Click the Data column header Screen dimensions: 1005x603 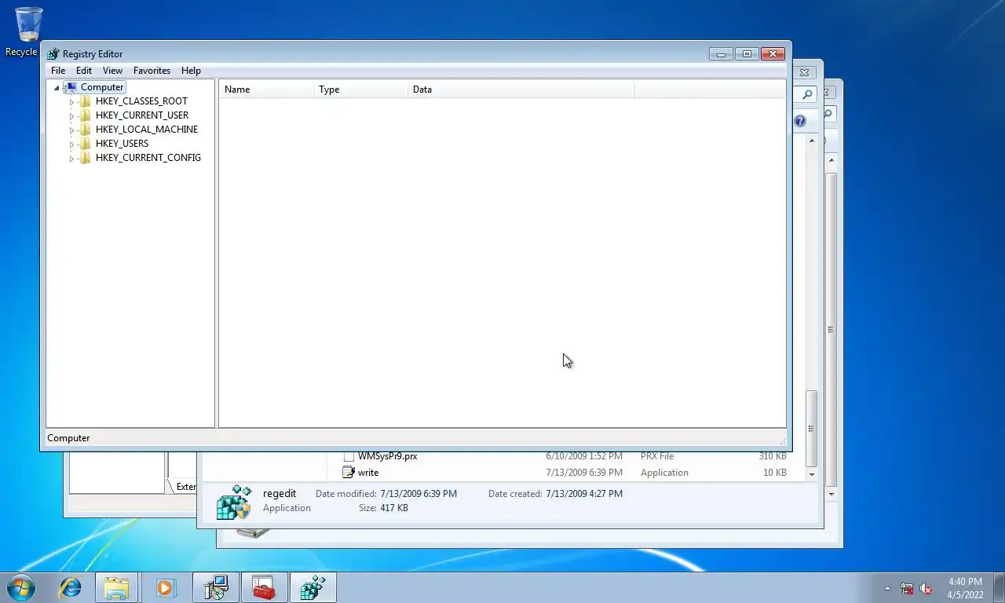[521, 90]
